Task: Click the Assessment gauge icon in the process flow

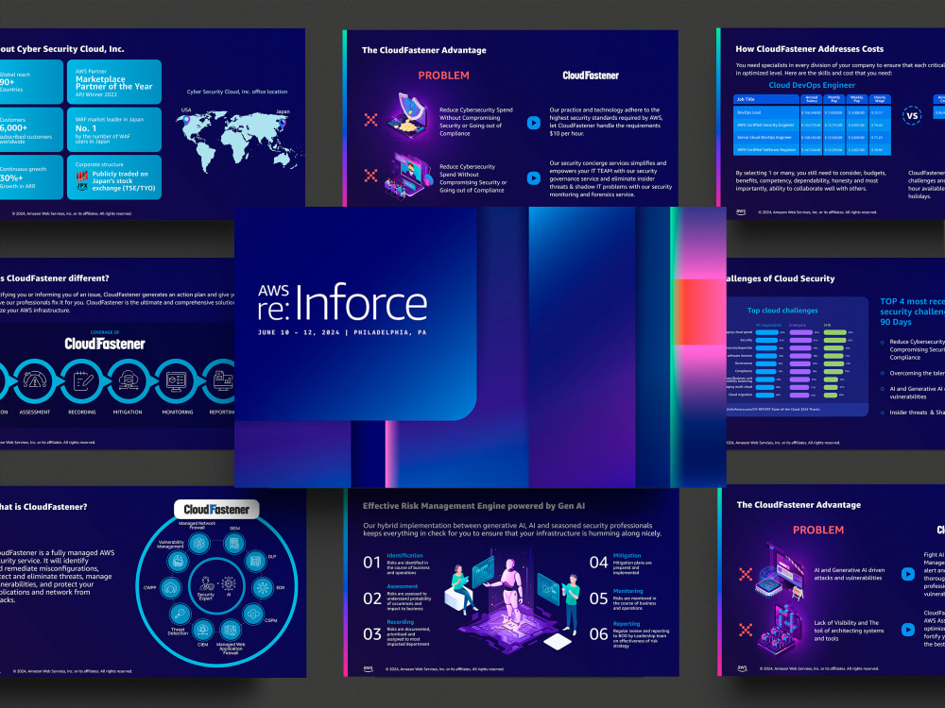Action: 35,380
